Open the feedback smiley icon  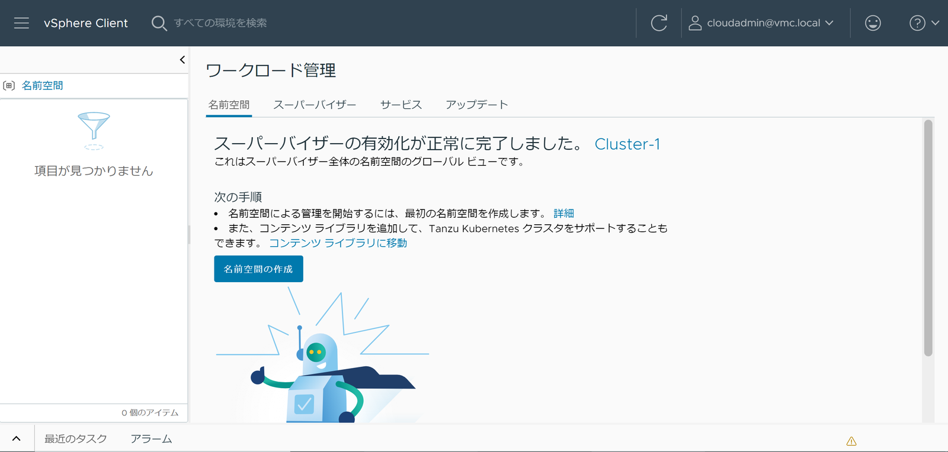point(873,23)
